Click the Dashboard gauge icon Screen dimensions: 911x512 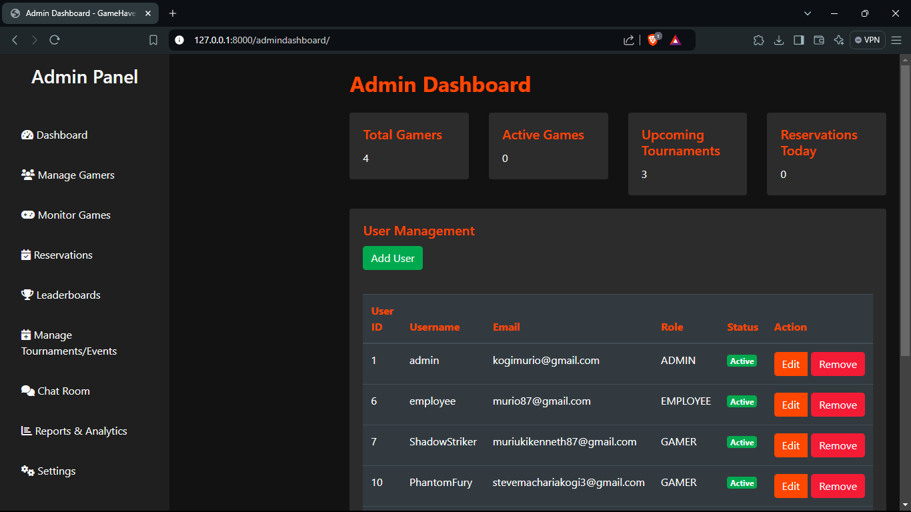tap(27, 135)
